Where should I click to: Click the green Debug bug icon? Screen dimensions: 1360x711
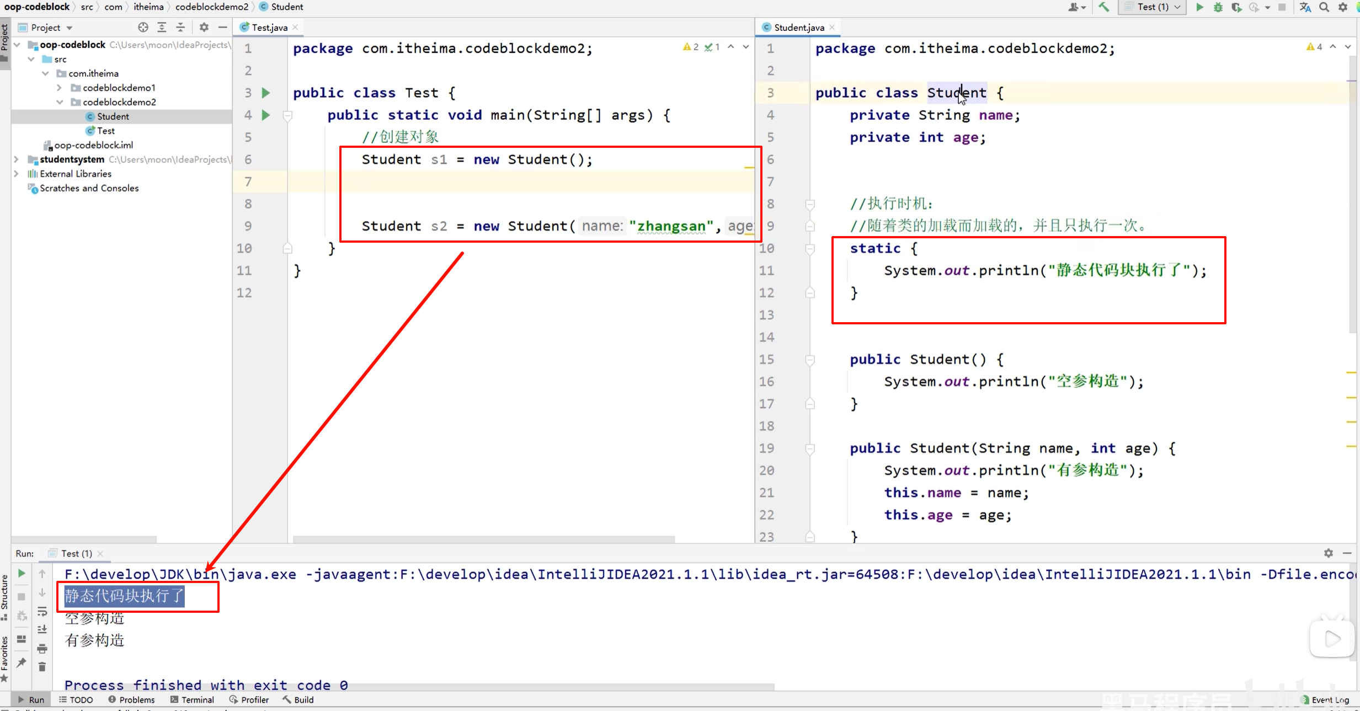(x=1218, y=7)
